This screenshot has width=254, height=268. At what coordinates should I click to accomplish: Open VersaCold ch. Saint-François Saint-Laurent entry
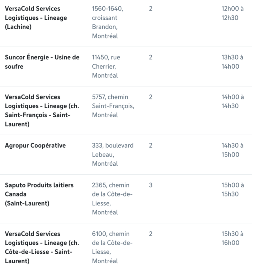tap(42, 110)
